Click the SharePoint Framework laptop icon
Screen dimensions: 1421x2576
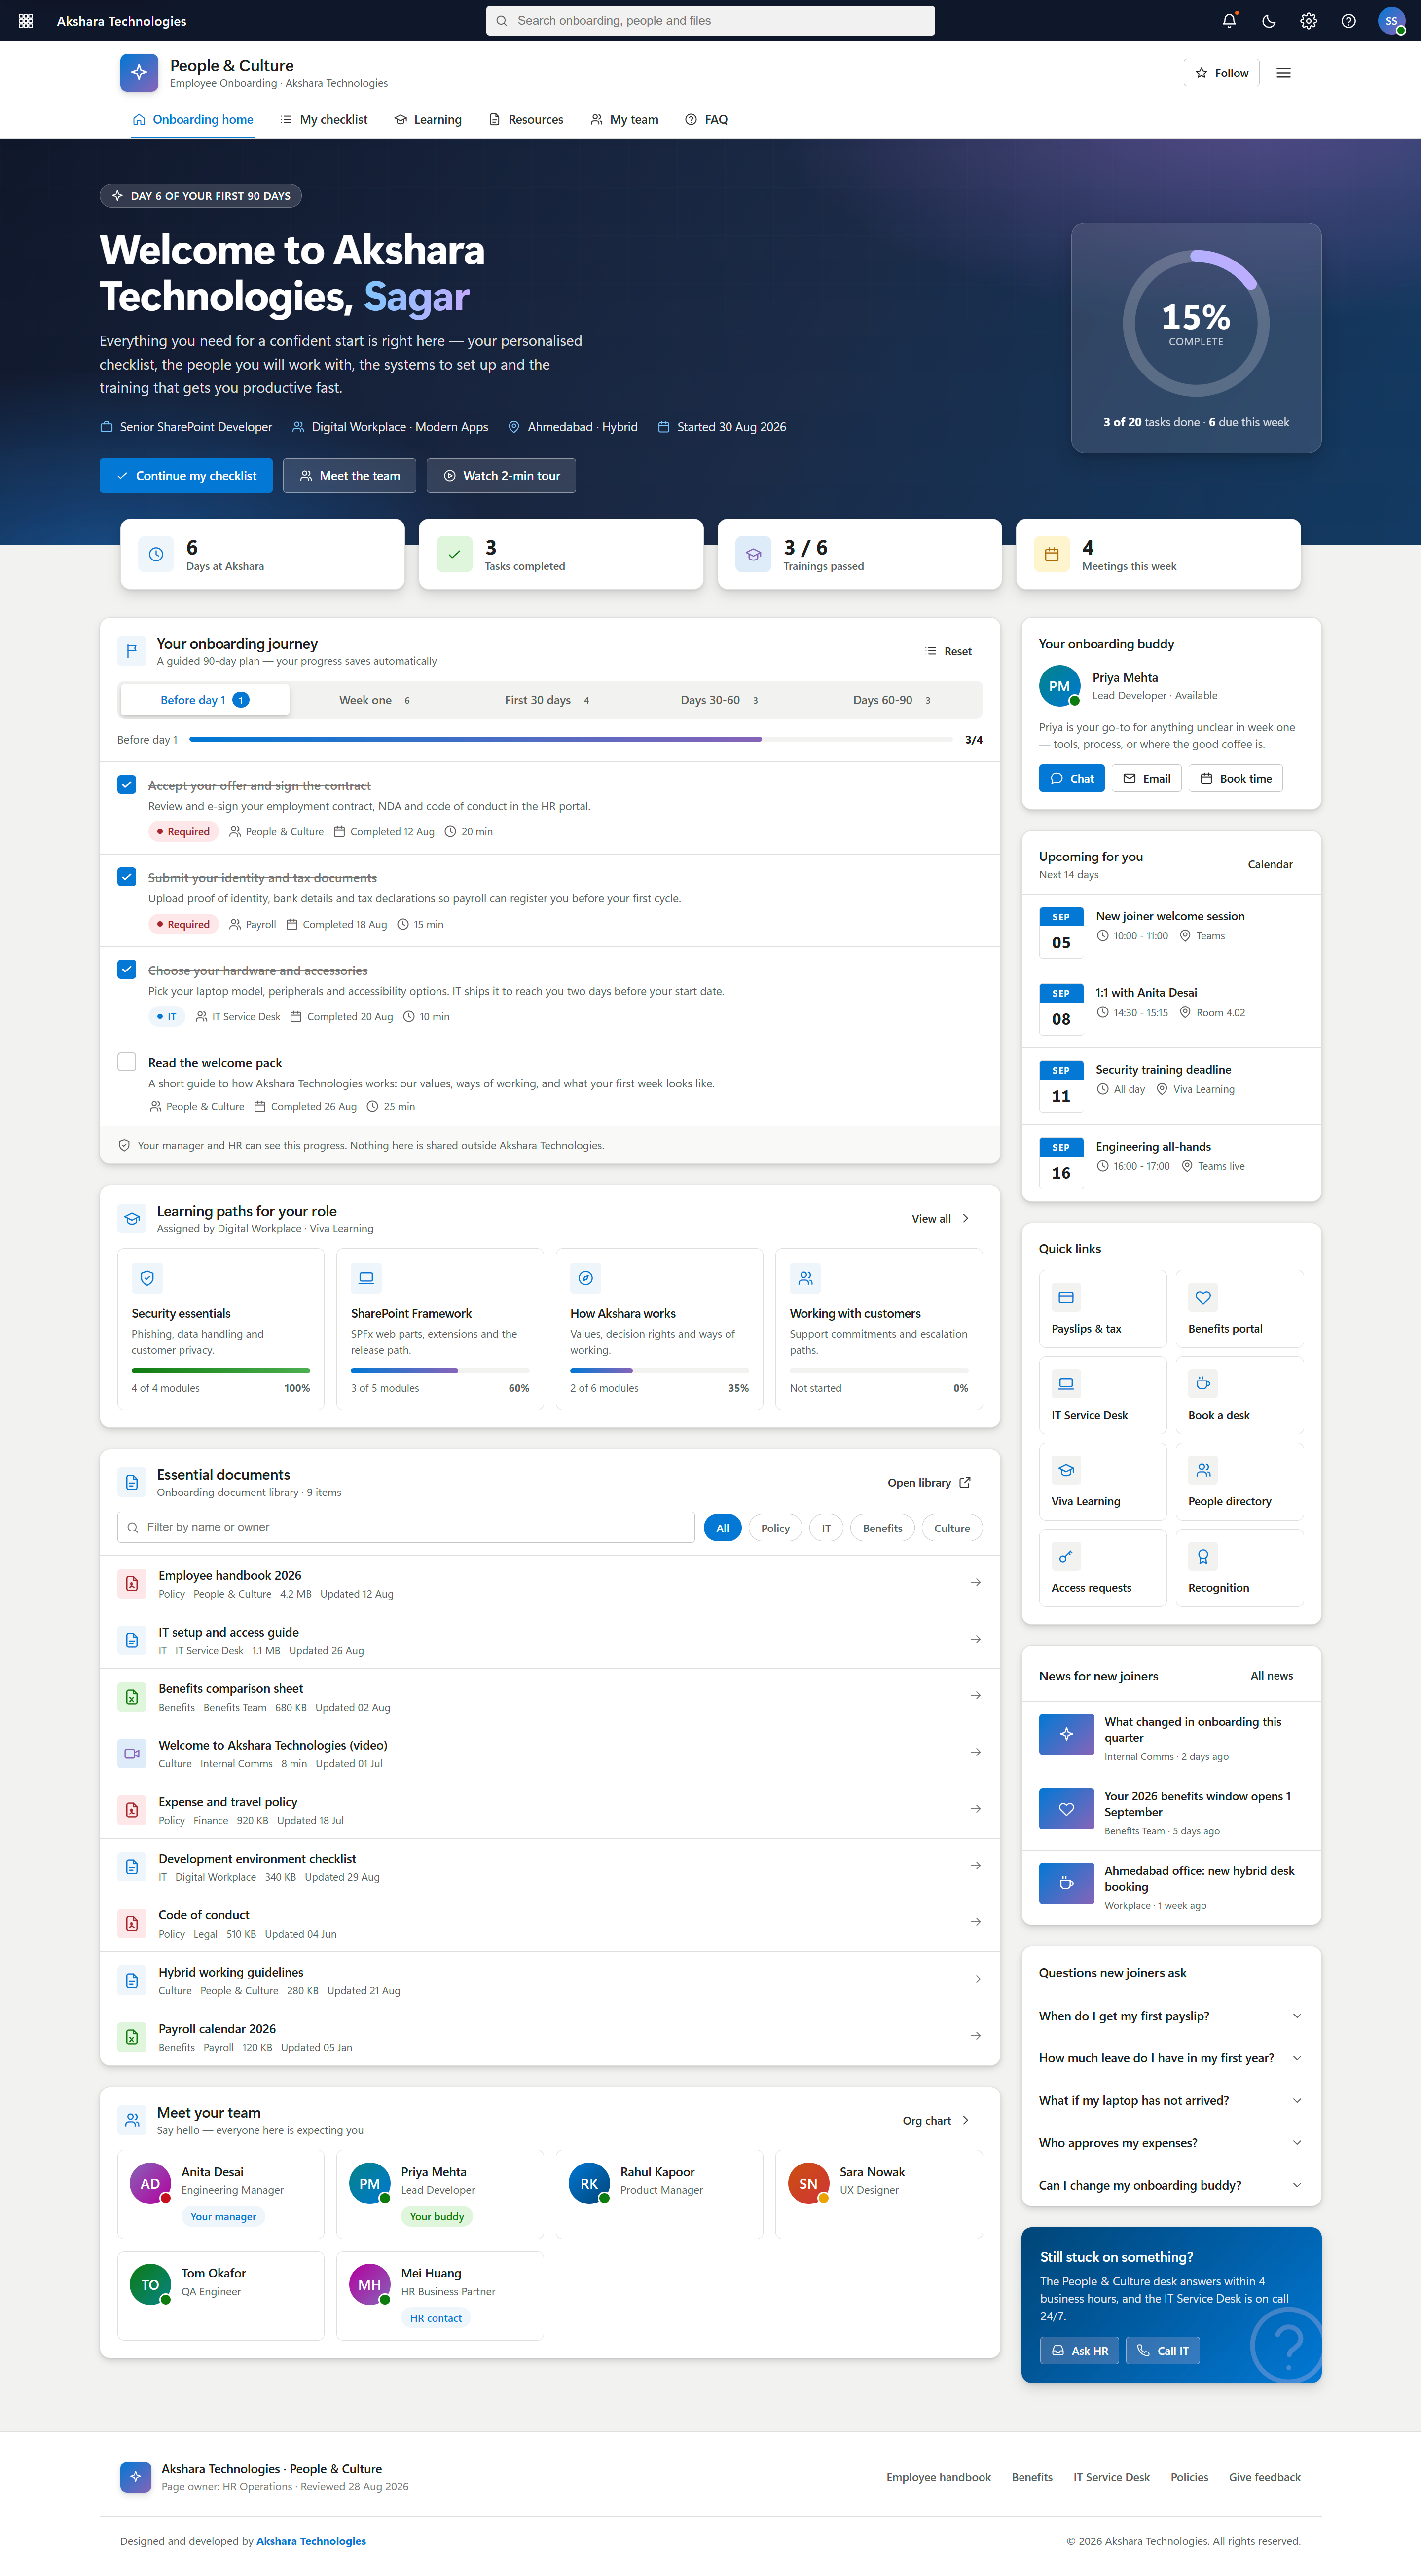[366, 1278]
